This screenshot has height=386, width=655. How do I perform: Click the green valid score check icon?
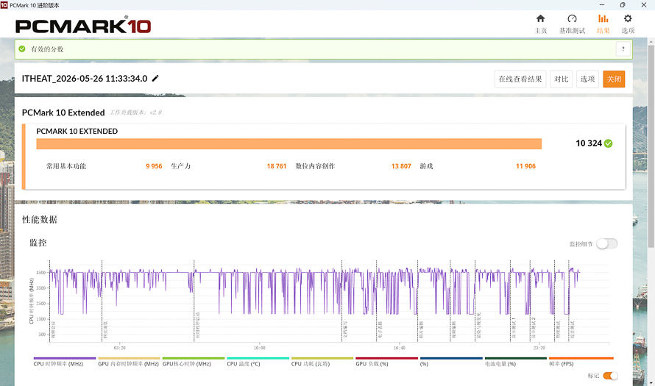point(22,49)
